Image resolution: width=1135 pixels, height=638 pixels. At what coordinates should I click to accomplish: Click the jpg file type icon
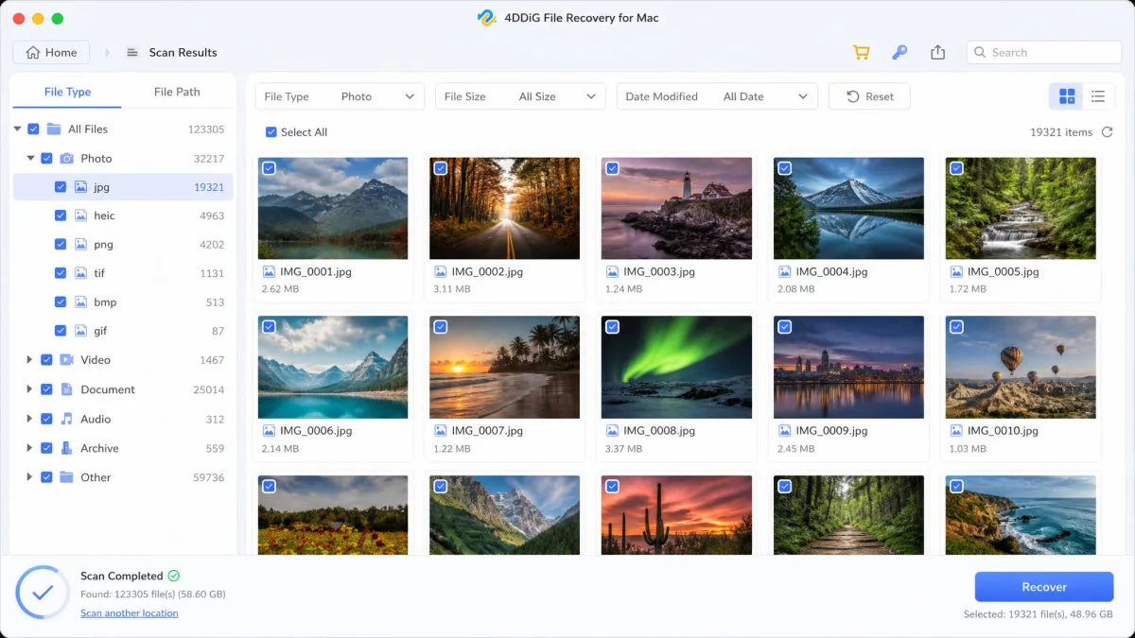point(80,187)
